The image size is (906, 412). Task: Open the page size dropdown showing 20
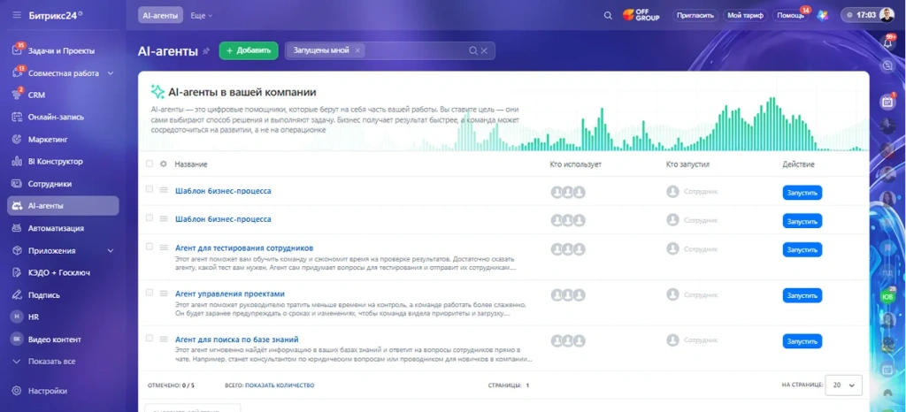[x=843, y=385]
